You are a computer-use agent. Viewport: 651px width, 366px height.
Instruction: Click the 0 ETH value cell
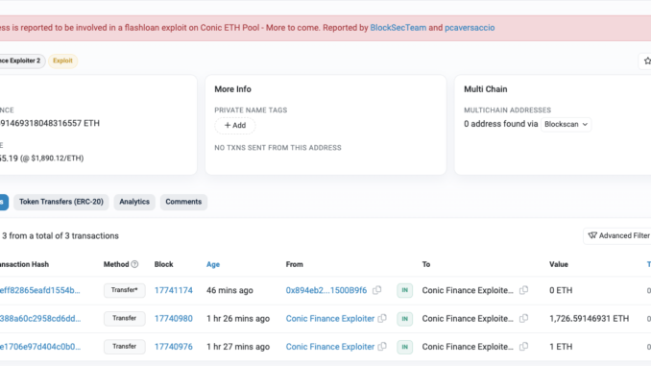pos(561,290)
